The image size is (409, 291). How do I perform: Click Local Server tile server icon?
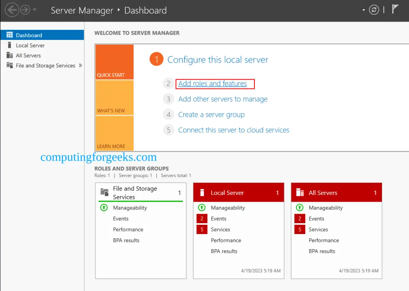coord(202,193)
